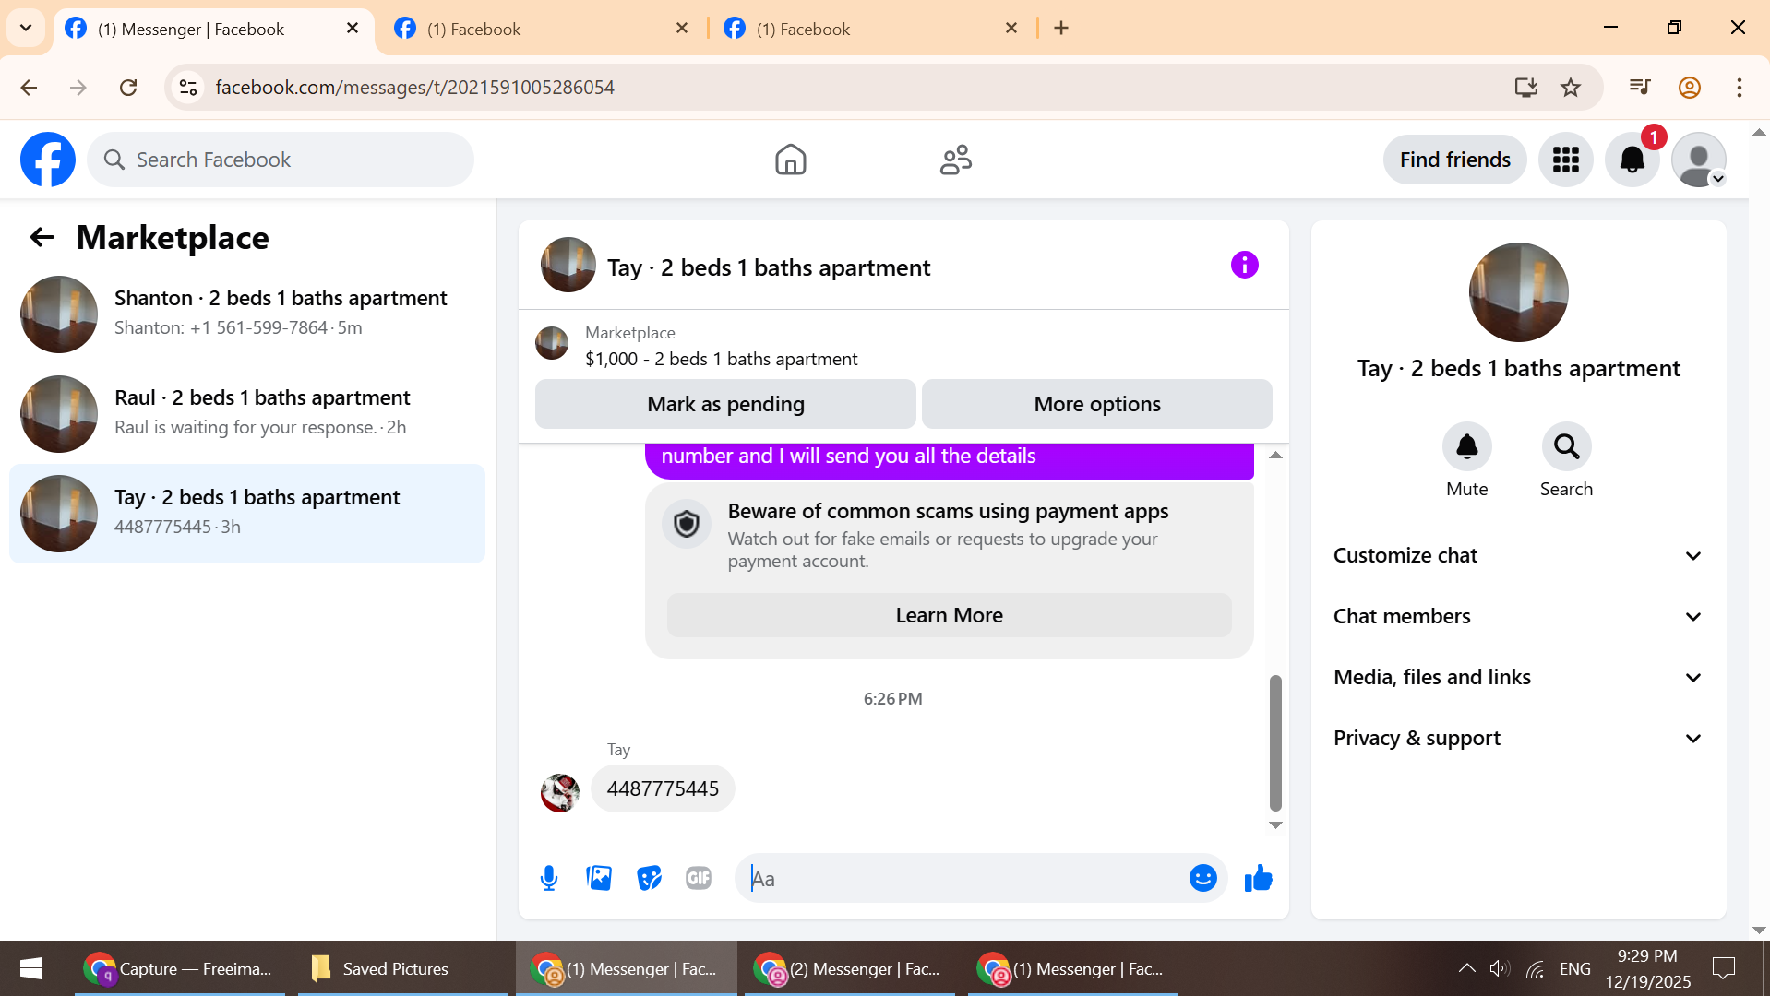Click the chat scrollbar thumb
The height and width of the screenshot is (996, 1770).
pos(1275,742)
